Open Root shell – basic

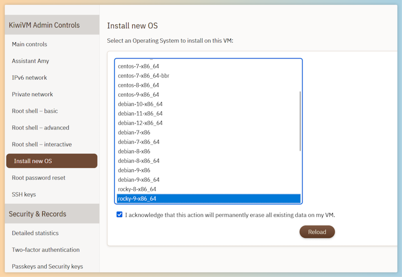35,111
